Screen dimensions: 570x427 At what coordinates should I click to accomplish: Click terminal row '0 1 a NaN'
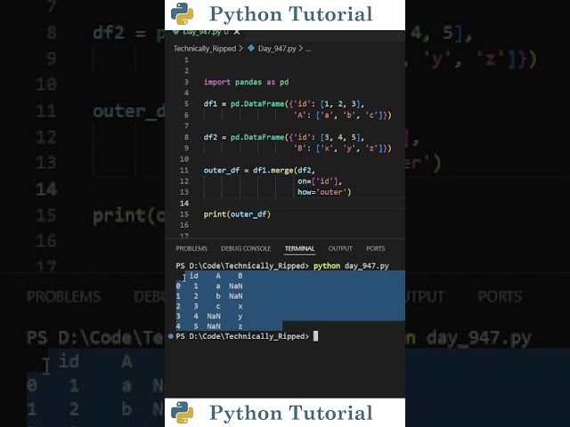(x=209, y=286)
